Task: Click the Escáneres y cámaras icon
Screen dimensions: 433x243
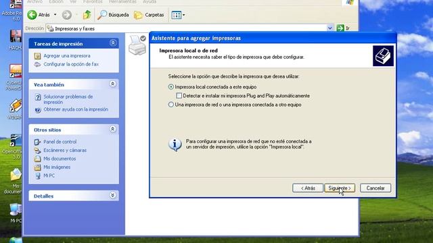Action: (37, 151)
